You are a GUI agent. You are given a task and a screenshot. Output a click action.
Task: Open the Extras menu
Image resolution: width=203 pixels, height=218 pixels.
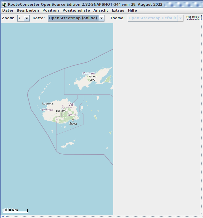pyautogui.click(x=118, y=10)
